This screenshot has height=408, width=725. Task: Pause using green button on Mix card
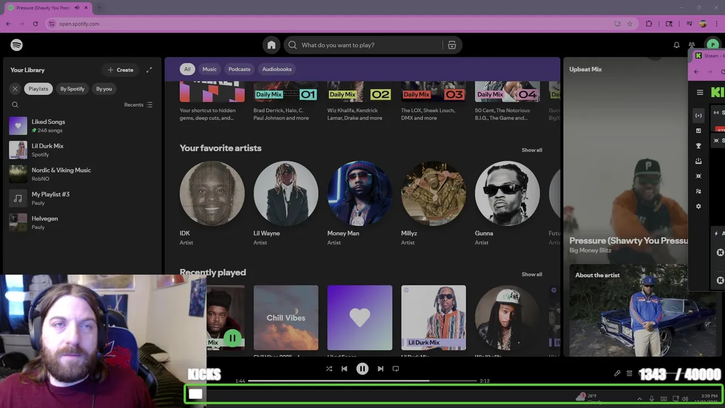click(x=232, y=338)
